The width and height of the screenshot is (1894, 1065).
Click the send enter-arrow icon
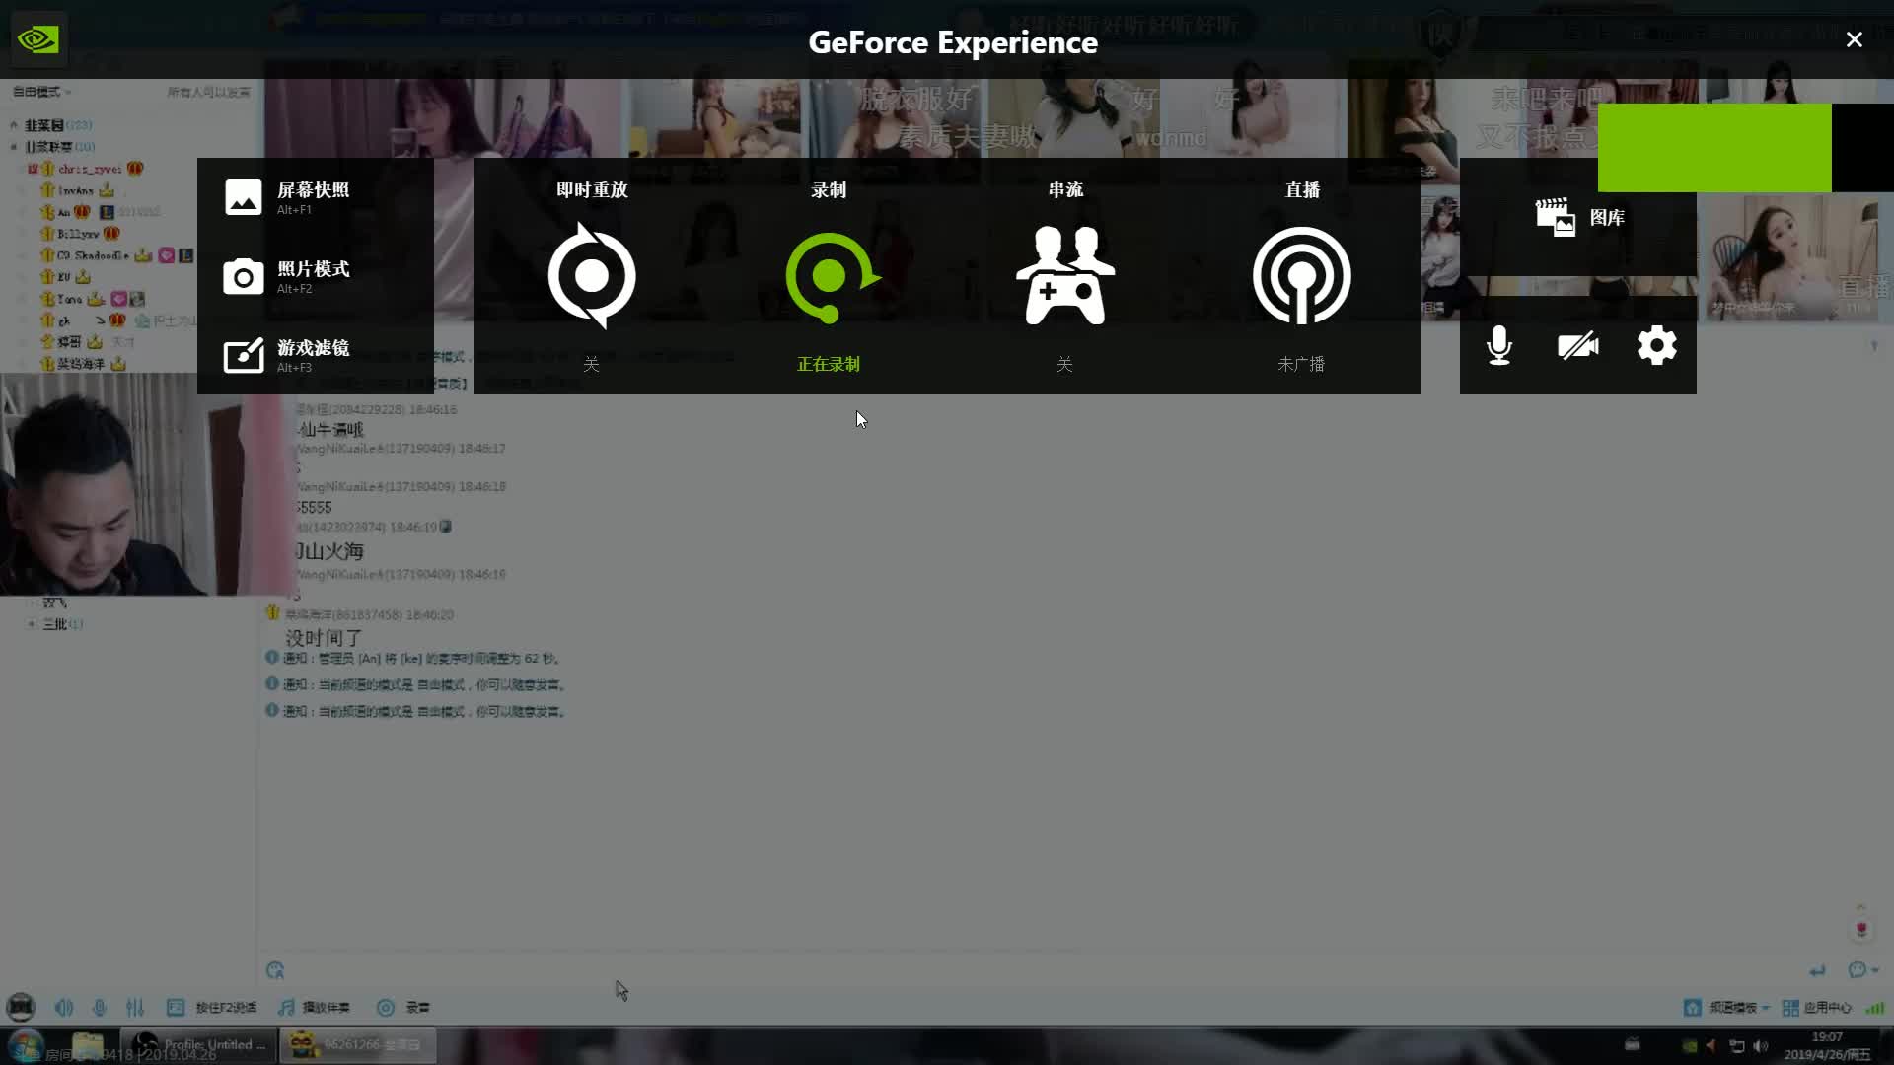point(1817,970)
